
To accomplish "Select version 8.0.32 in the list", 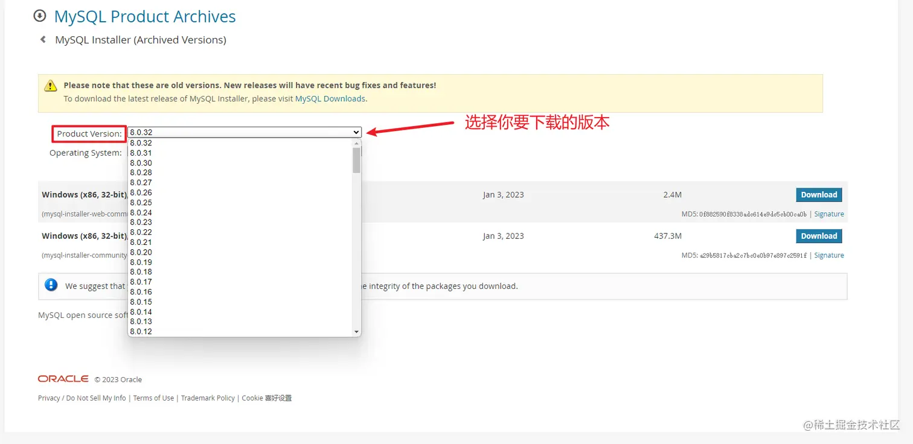I will 240,143.
